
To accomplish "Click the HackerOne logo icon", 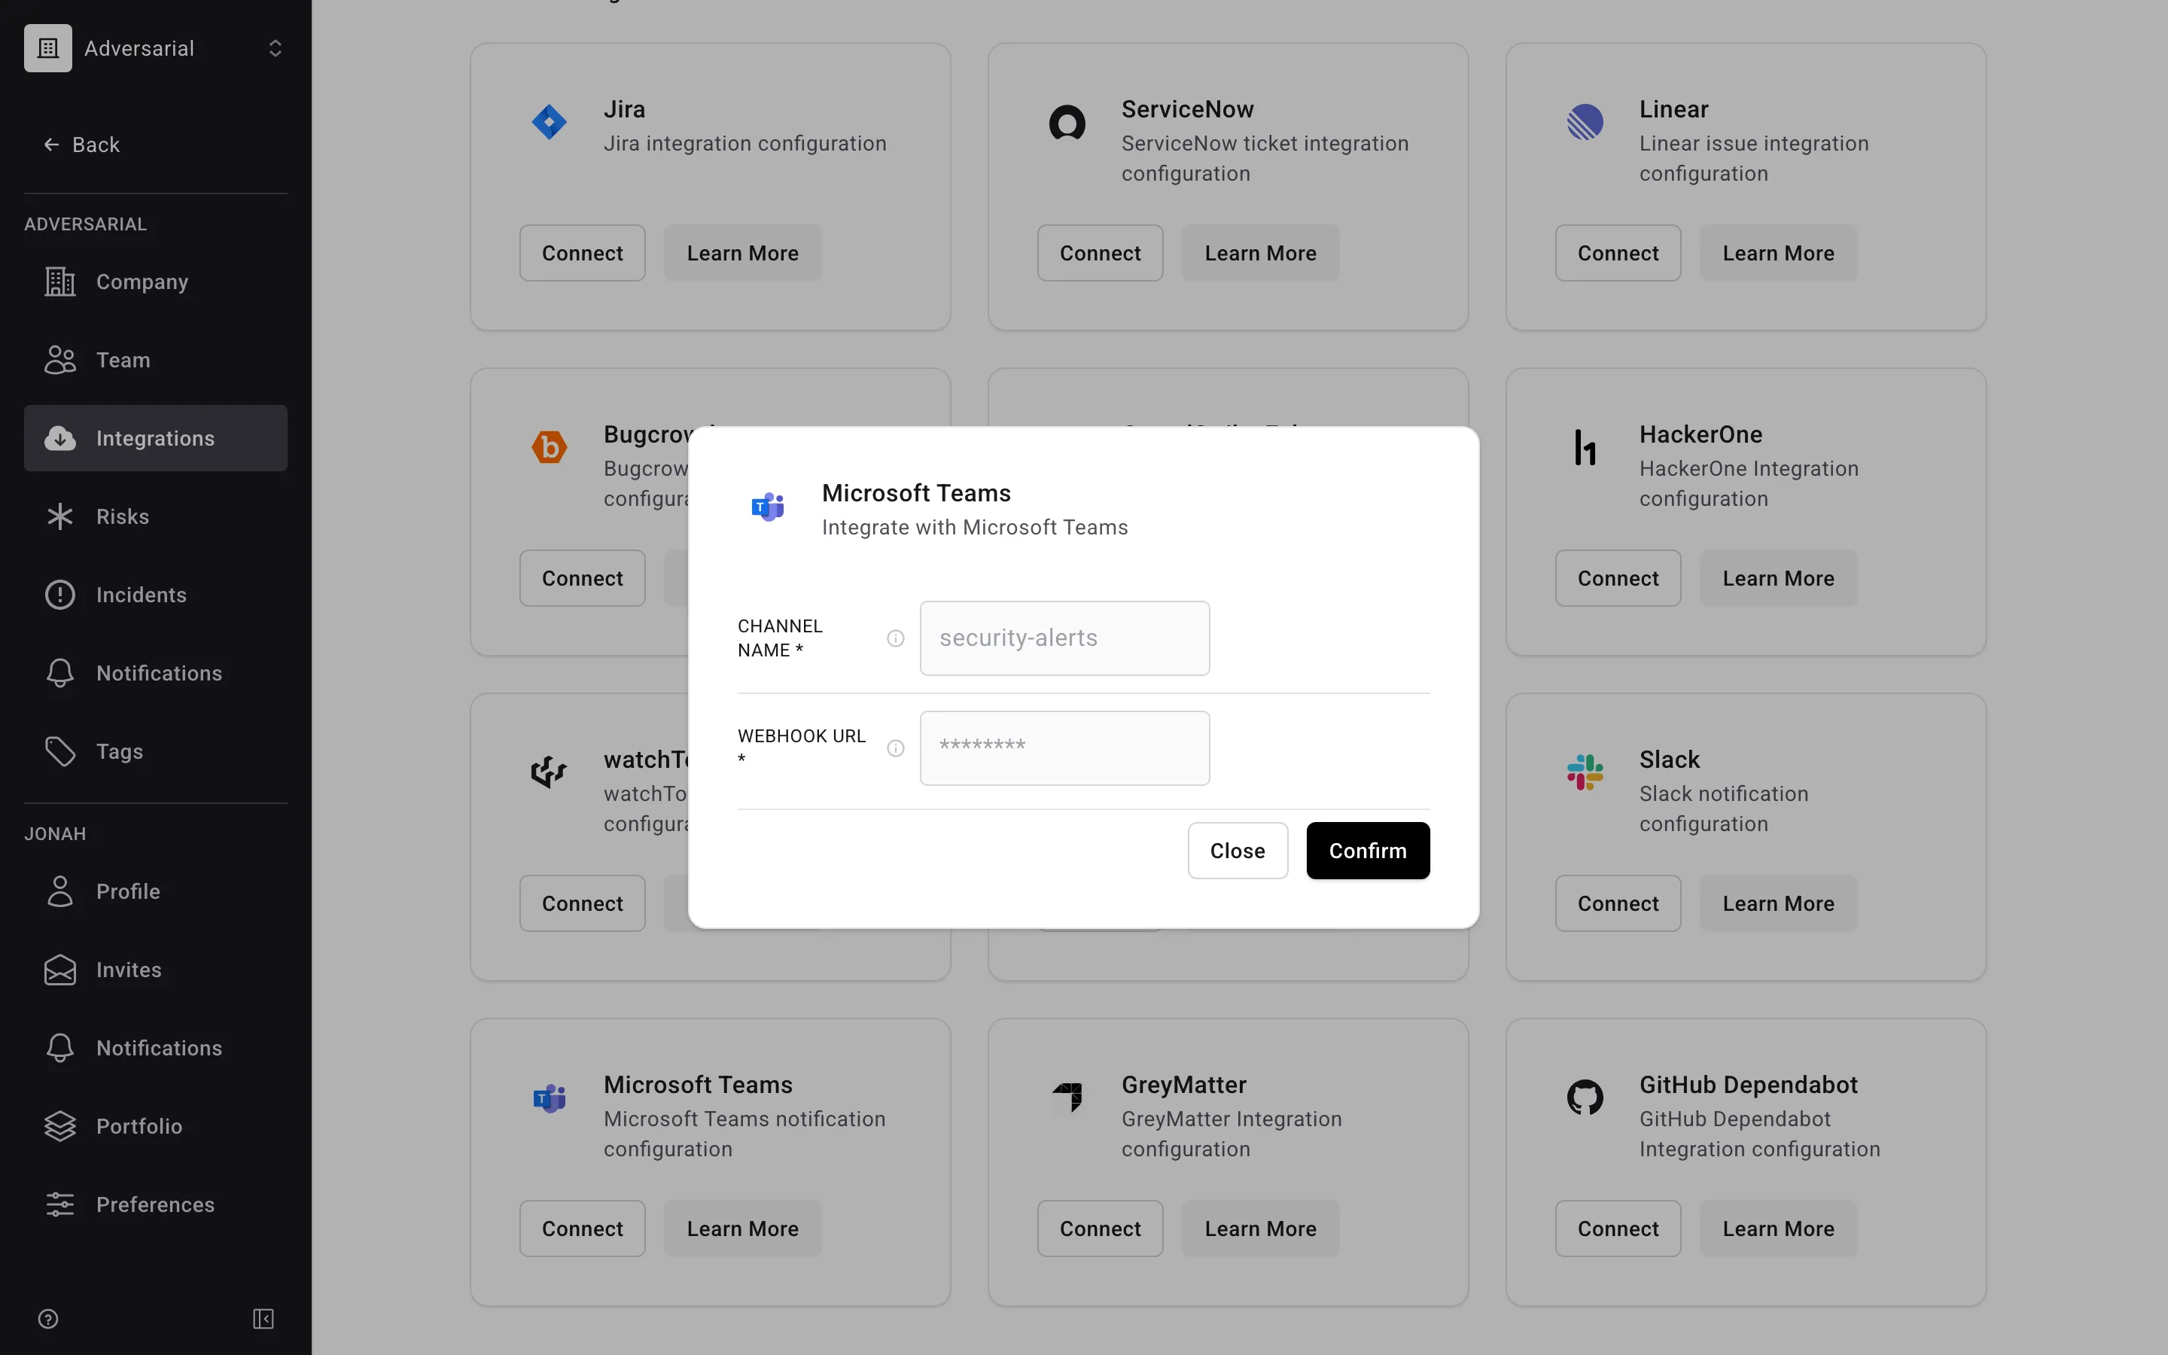I will 1585,447.
